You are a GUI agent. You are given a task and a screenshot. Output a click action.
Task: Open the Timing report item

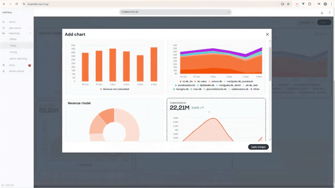pos(13,52)
